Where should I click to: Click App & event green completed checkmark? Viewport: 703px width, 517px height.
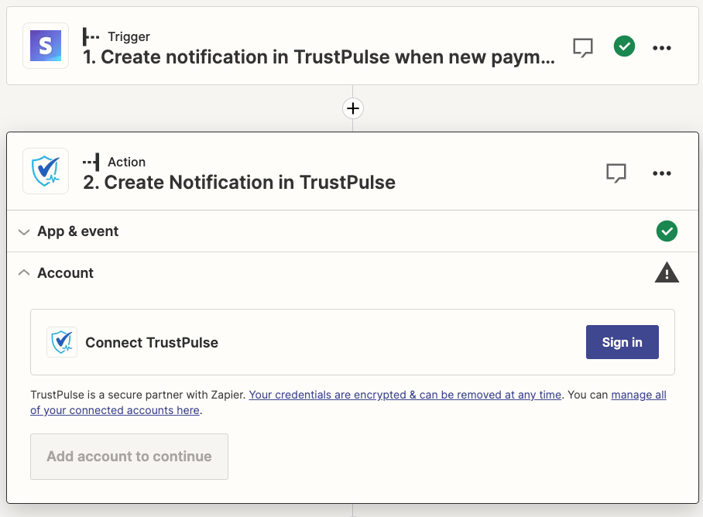(666, 231)
